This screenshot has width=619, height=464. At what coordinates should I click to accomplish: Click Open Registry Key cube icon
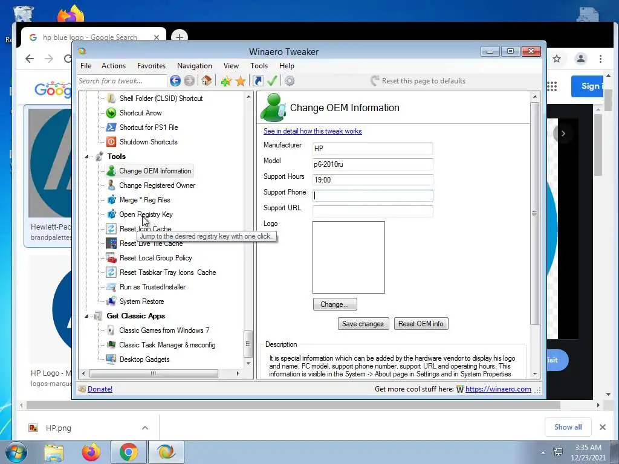111,214
